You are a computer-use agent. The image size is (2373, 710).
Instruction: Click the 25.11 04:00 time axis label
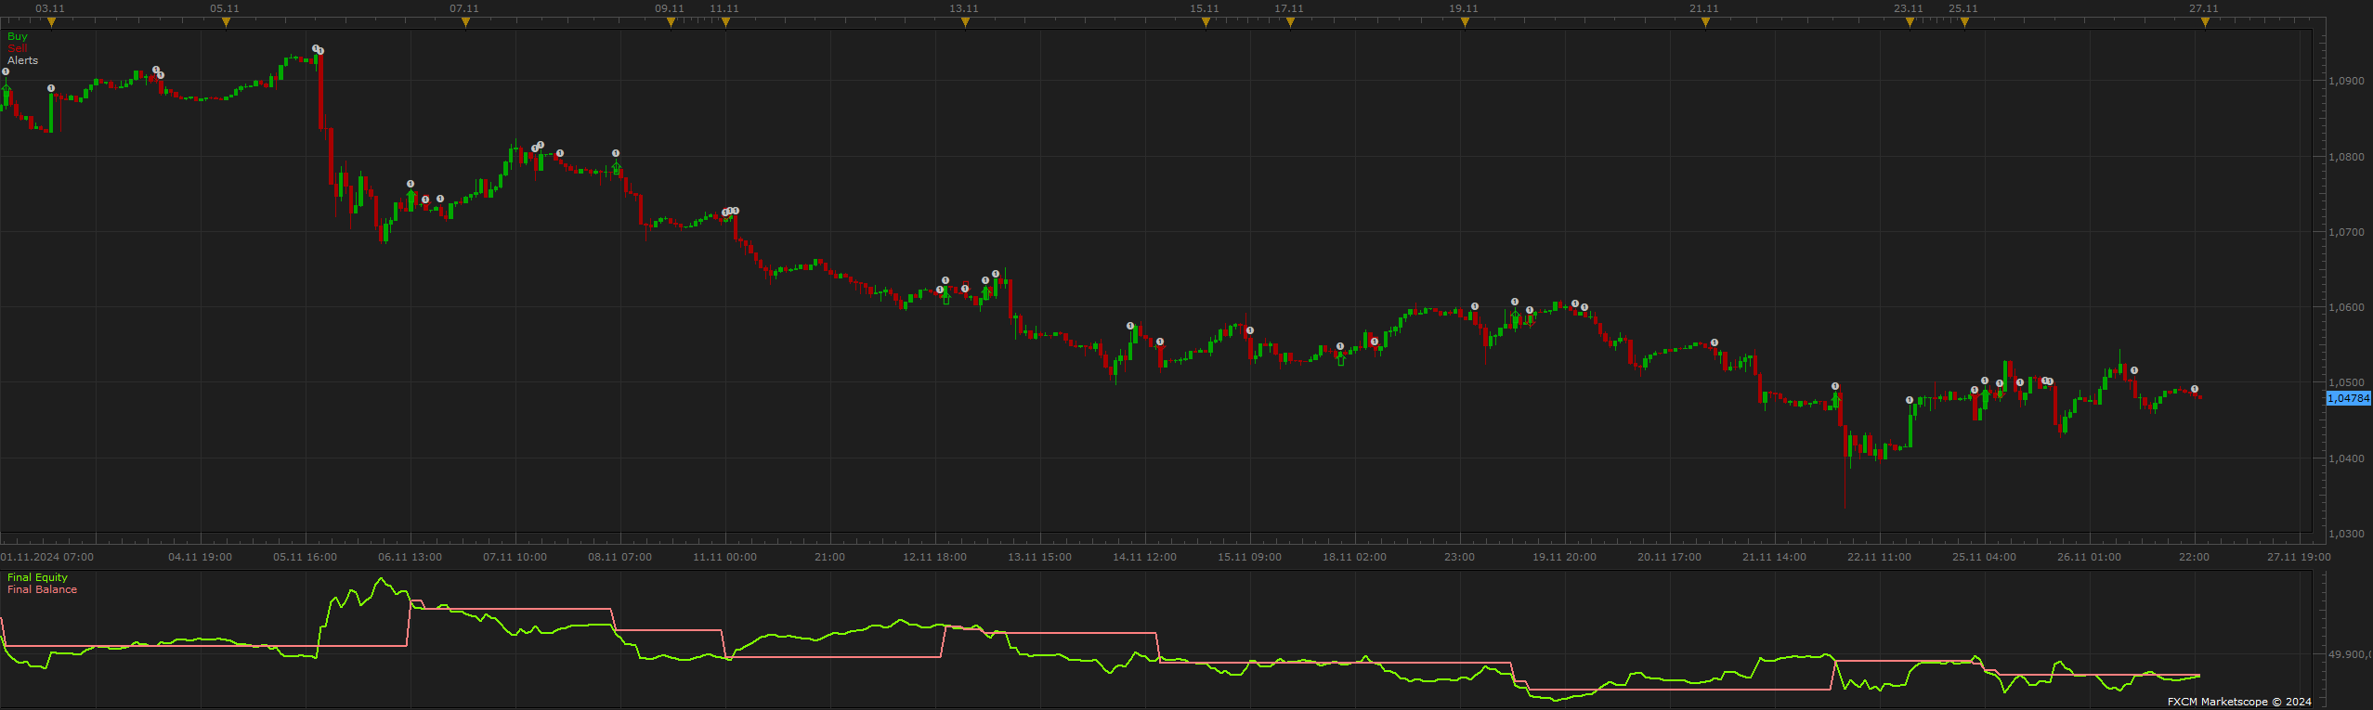point(1984,557)
